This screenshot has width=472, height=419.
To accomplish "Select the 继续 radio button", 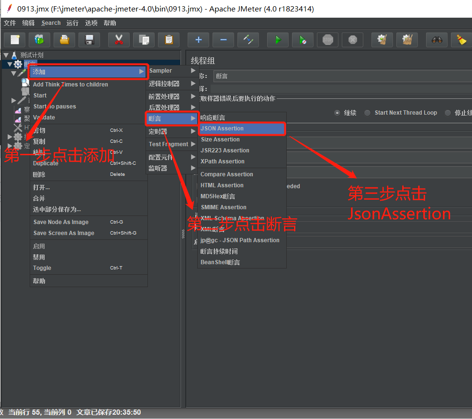I will coord(337,113).
